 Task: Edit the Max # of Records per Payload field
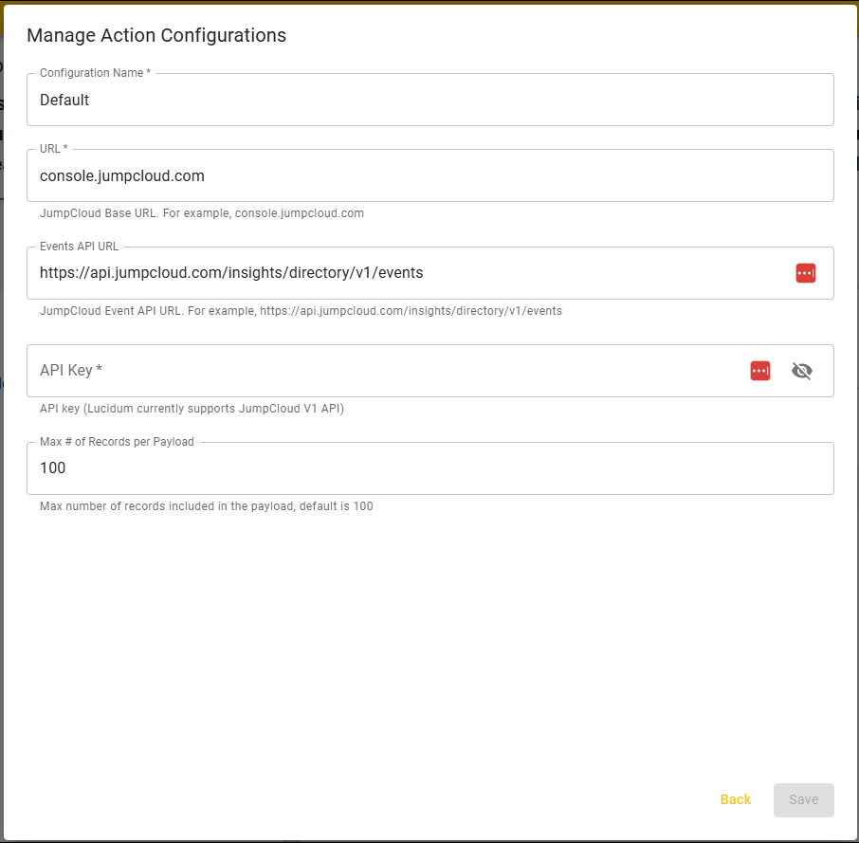[x=430, y=468]
